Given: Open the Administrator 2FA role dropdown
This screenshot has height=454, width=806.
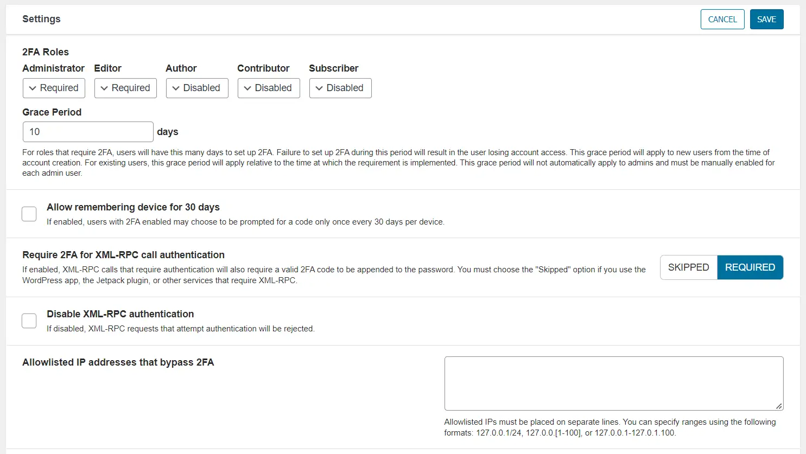Looking at the screenshot, I should [x=54, y=88].
